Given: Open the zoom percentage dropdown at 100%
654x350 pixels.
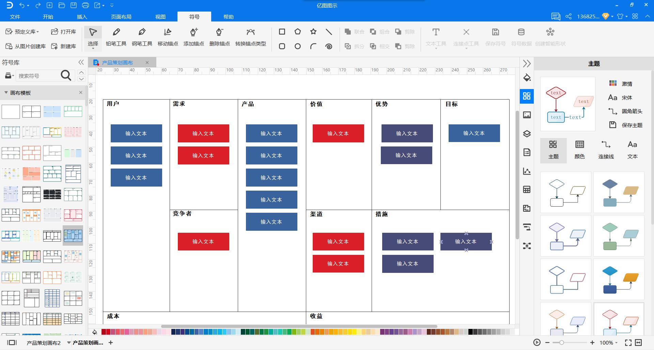Looking at the screenshot, I should click(609, 343).
